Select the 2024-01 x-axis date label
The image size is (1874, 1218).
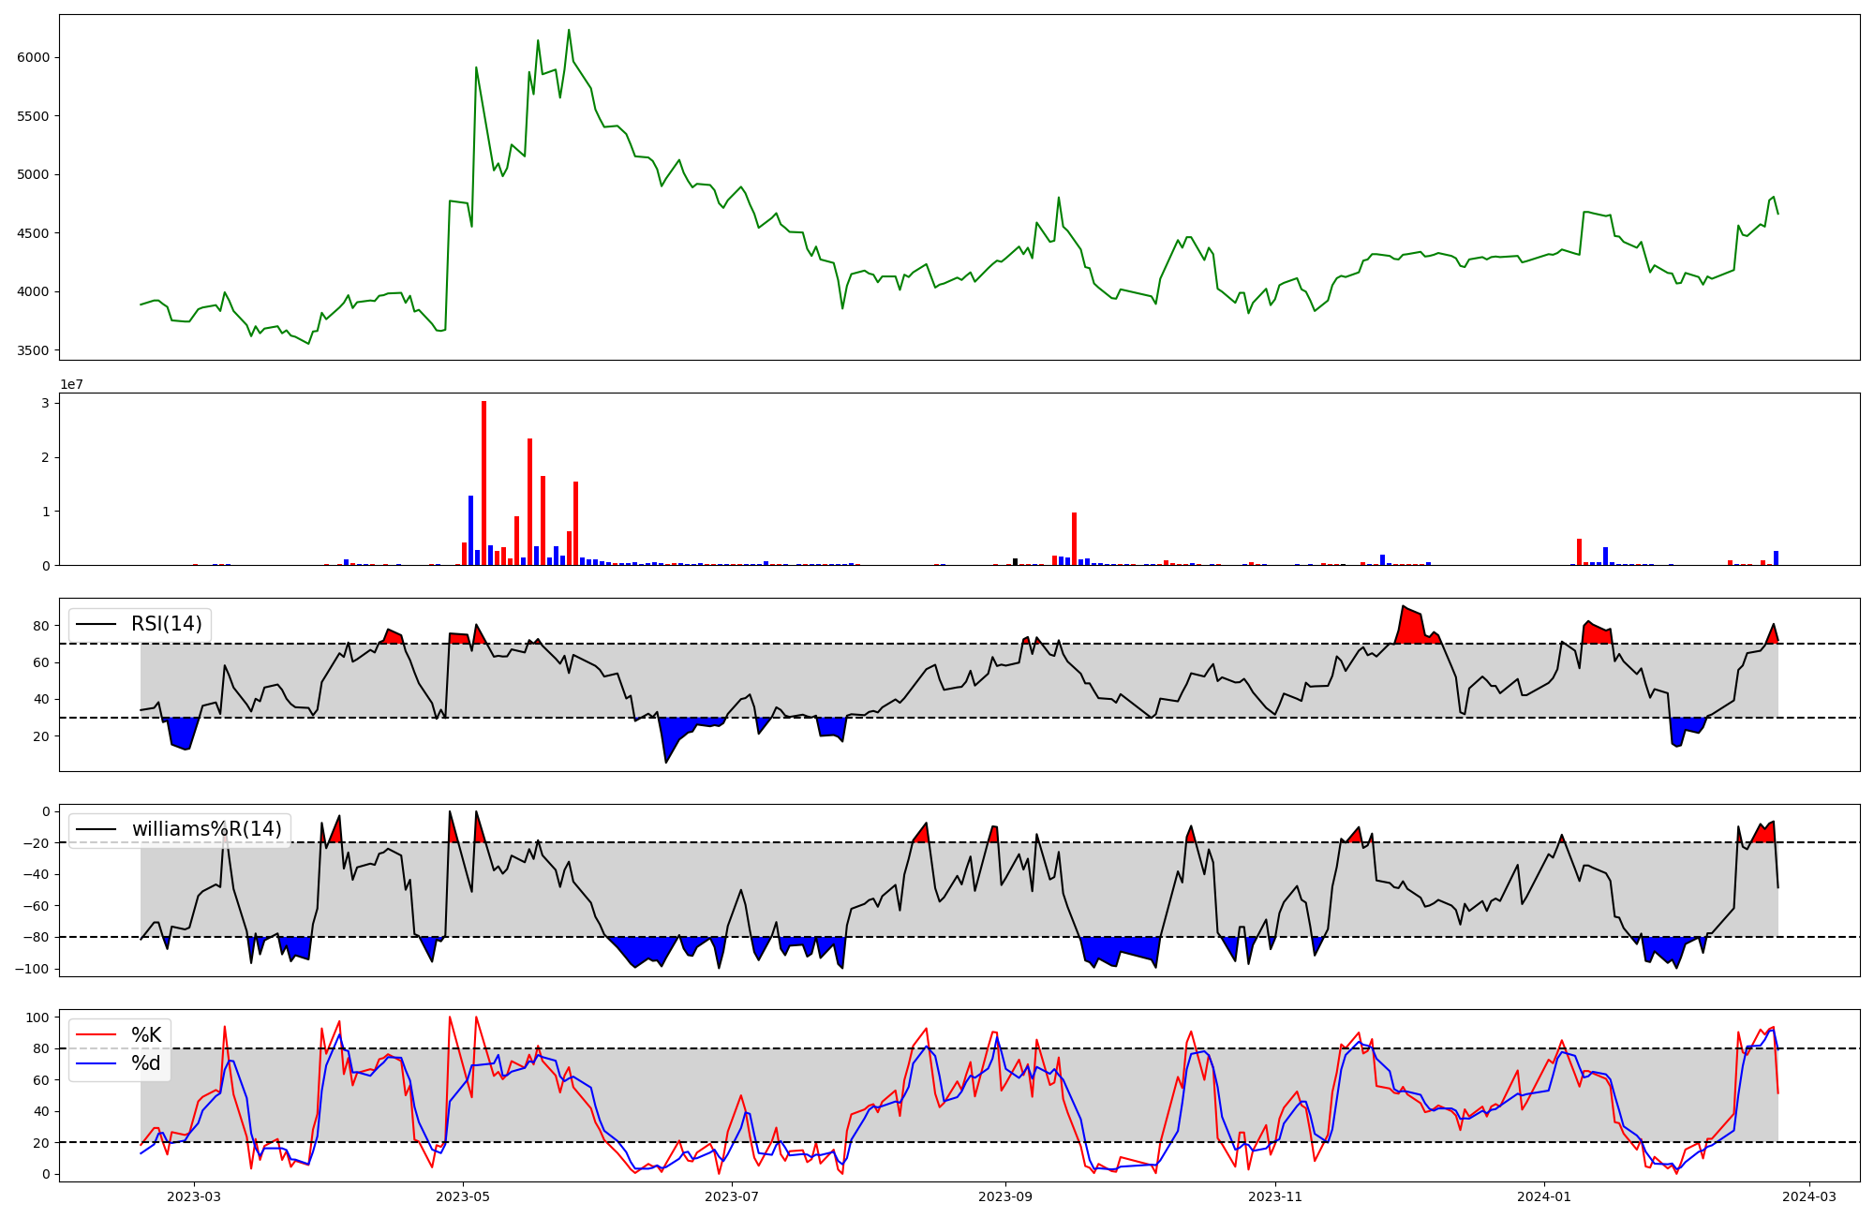(x=1543, y=1196)
